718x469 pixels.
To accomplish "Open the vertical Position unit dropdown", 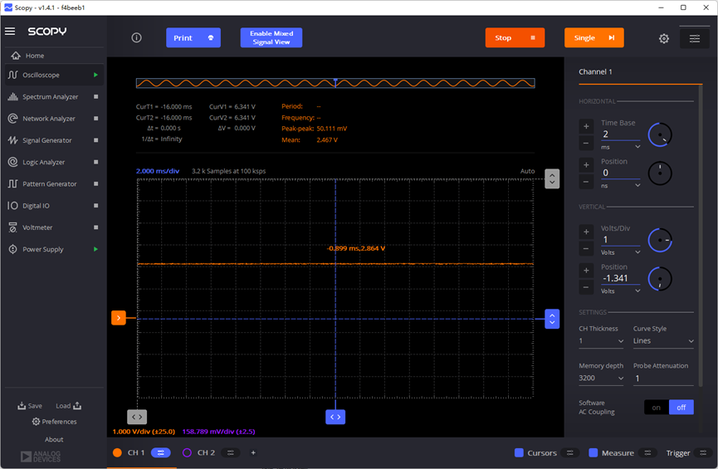I will (620, 291).
